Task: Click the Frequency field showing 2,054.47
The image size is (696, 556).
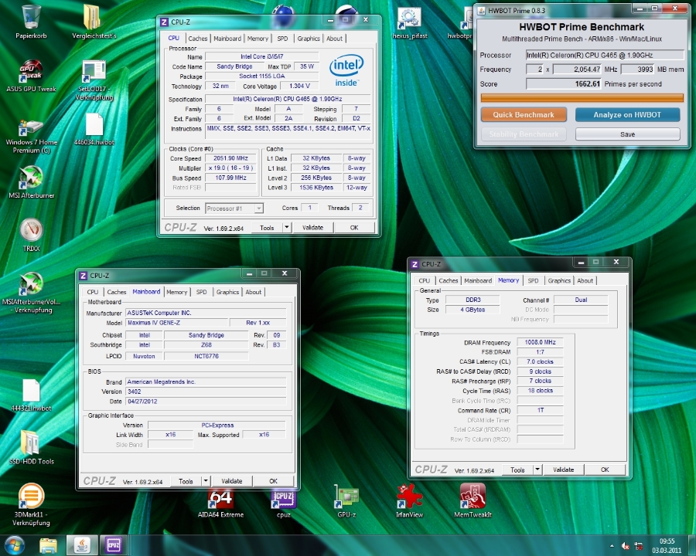Action: [577, 69]
